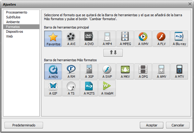Switch to the Ambiente settings section
The width and height of the screenshot is (194, 133).
(21, 22)
